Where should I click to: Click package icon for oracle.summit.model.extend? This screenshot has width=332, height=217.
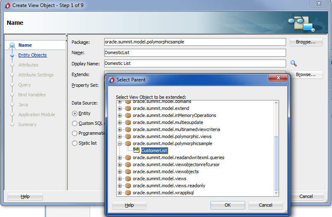click(128, 108)
